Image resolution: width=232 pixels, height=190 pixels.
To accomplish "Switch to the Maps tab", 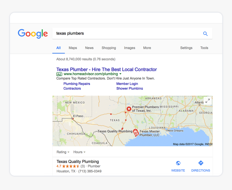I will click(73, 48).
